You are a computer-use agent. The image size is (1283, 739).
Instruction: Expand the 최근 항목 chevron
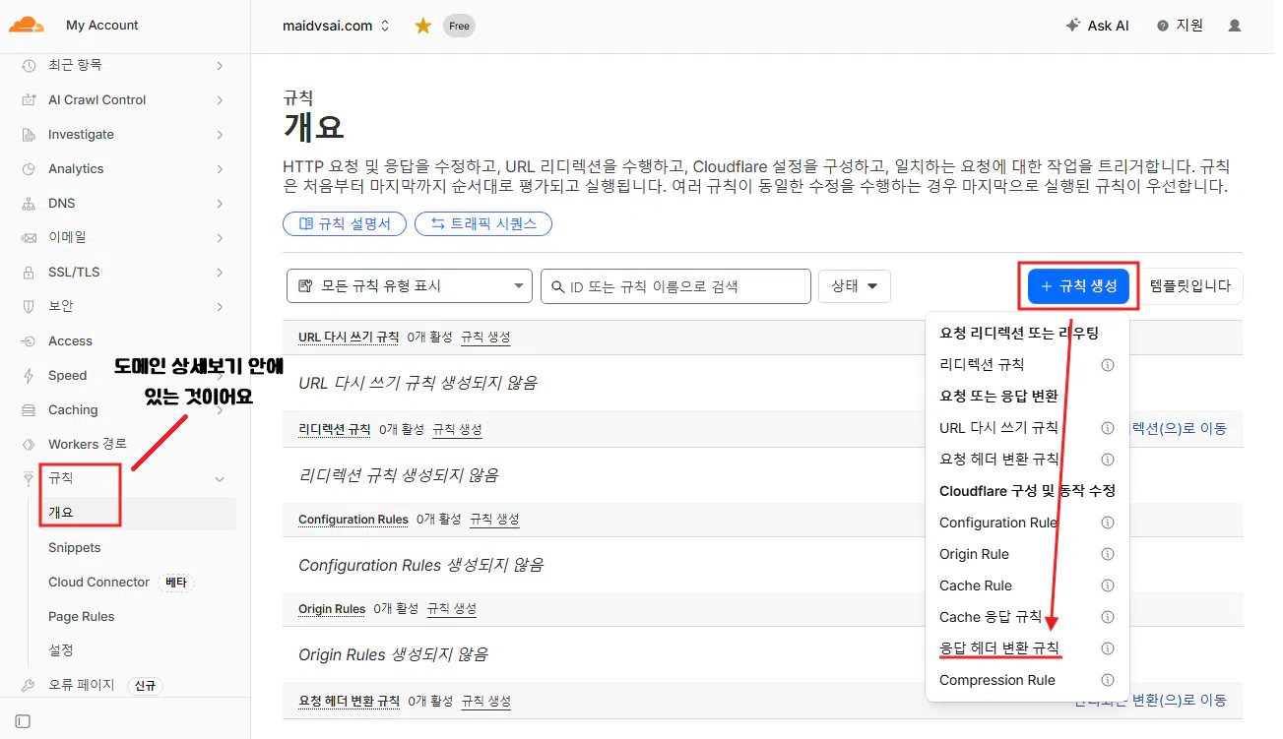(220, 65)
